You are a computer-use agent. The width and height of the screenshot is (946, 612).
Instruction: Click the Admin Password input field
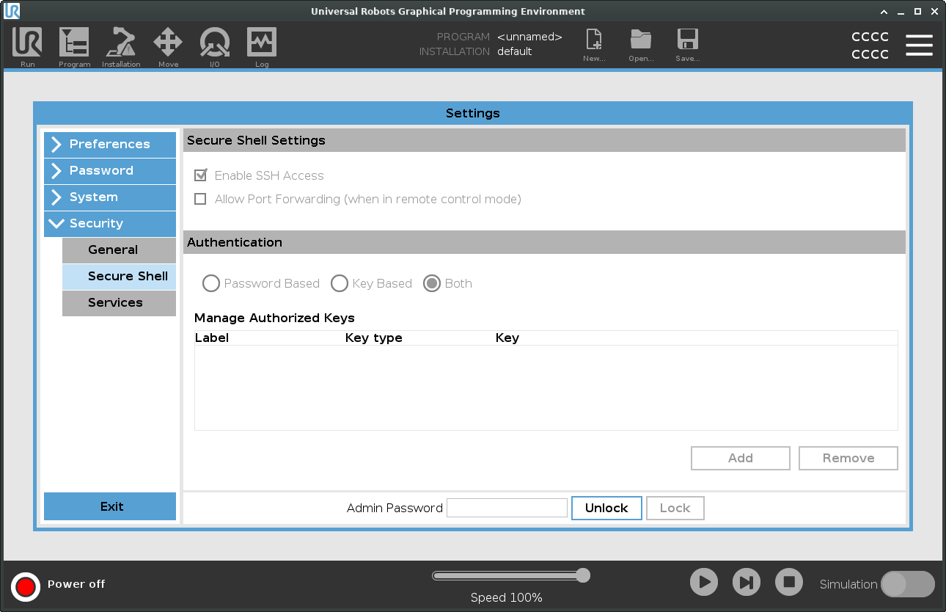[507, 508]
